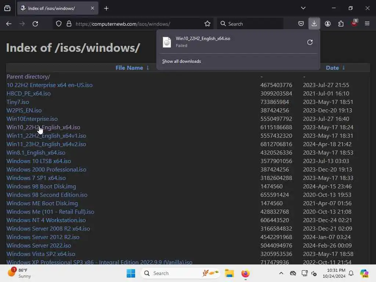Open the uBlock Origin extension icon
376x282 pixels.
354,23
